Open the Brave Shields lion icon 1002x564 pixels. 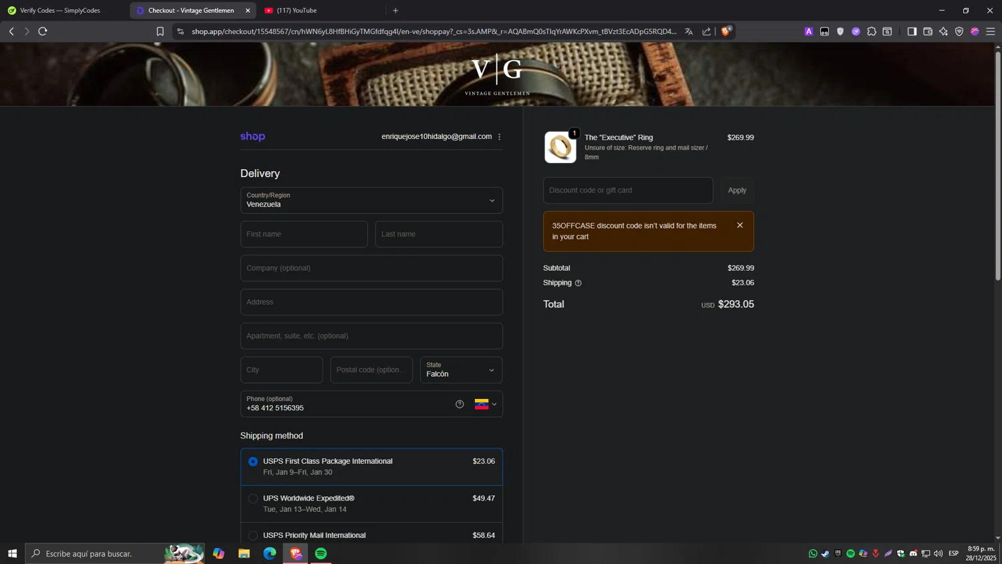click(x=726, y=31)
